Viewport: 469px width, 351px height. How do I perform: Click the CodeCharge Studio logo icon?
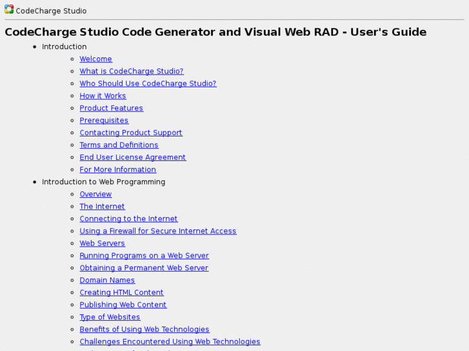pyautogui.click(x=9, y=10)
